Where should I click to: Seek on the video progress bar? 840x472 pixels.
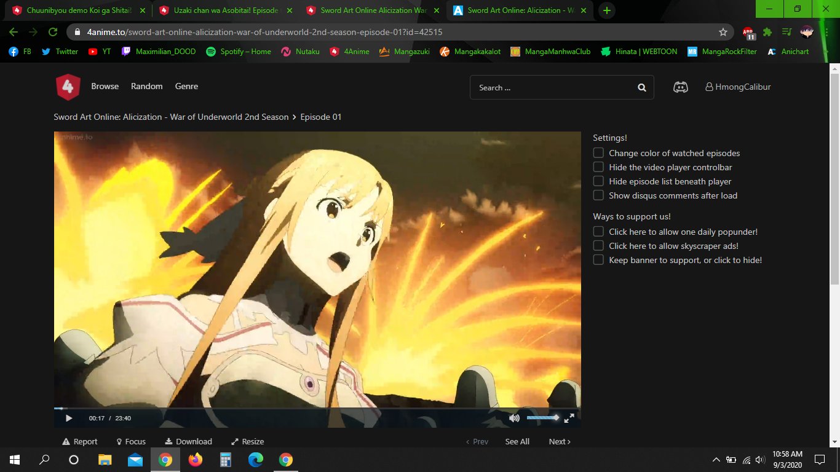(x=317, y=408)
